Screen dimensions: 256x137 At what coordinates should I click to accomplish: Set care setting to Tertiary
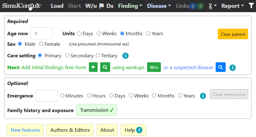tap(98, 55)
